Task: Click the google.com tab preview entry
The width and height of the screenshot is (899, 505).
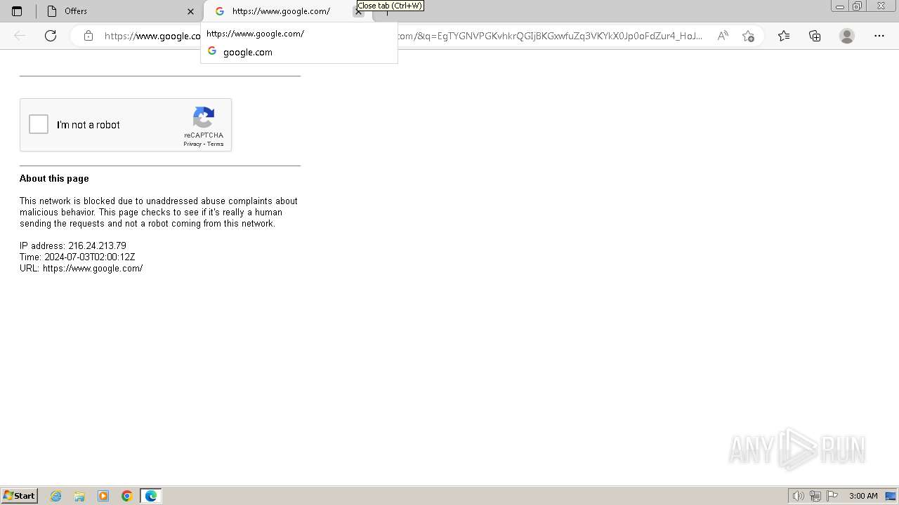Action: [299, 52]
